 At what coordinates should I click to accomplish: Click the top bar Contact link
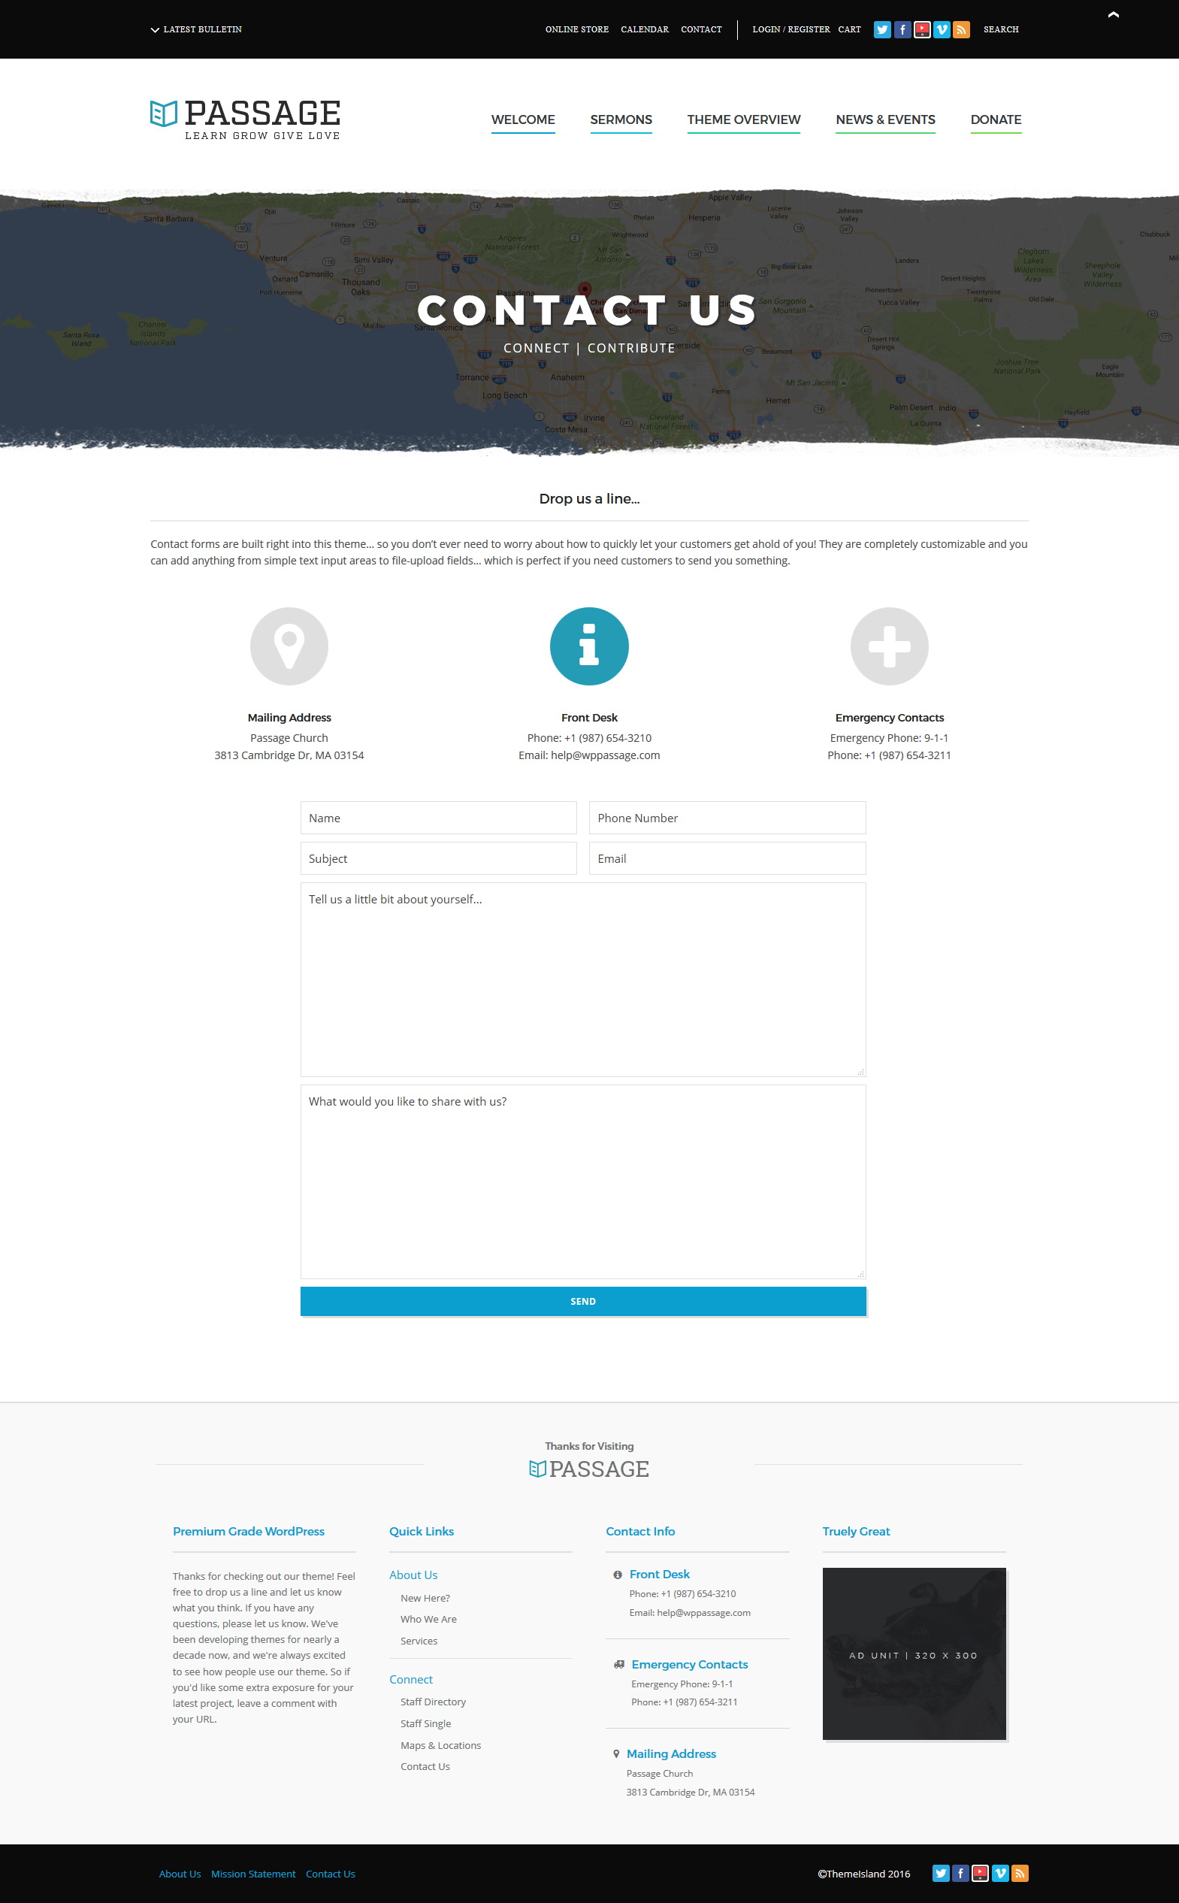pyautogui.click(x=701, y=29)
